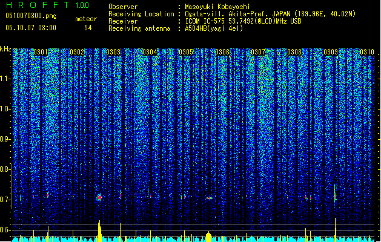Image resolution: width=381 pixels, height=242 pixels.
Task: Click the 0.6 kHz axis label
Action: coord(5,230)
